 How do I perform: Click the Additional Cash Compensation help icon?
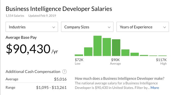click(x=65, y=72)
